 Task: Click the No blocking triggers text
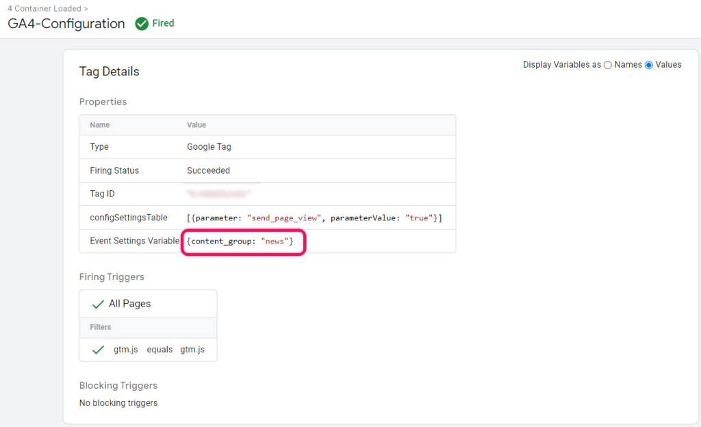click(x=118, y=402)
